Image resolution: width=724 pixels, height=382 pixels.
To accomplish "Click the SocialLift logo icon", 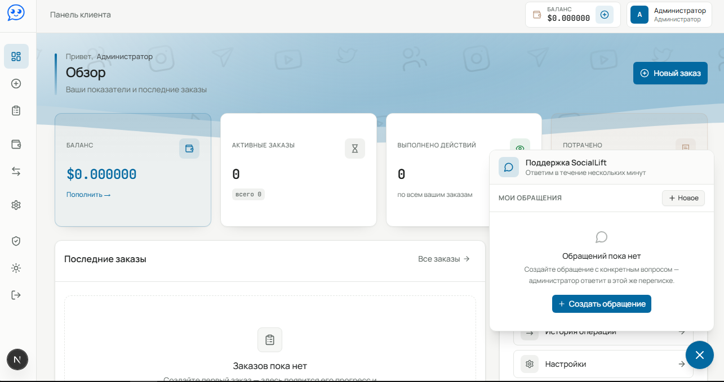I will [16, 13].
